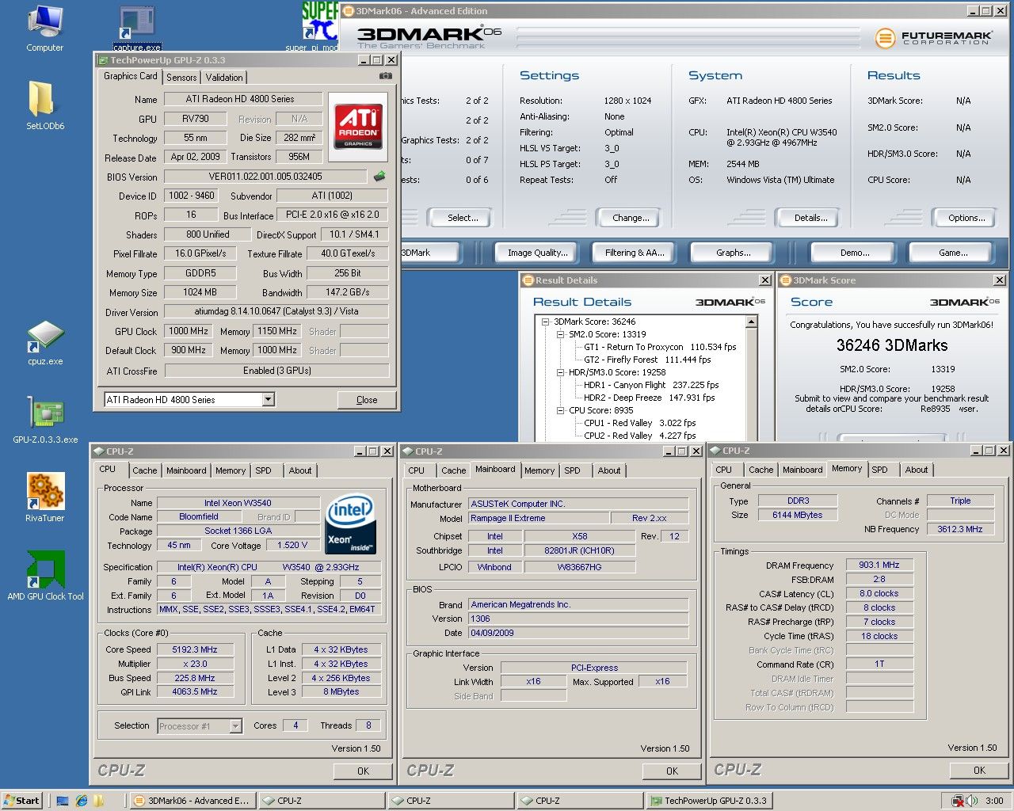Collapse 3DMark Score 36246 tree node
Image resolution: width=1014 pixels, height=811 pixels.
click(x=545, y=322)
